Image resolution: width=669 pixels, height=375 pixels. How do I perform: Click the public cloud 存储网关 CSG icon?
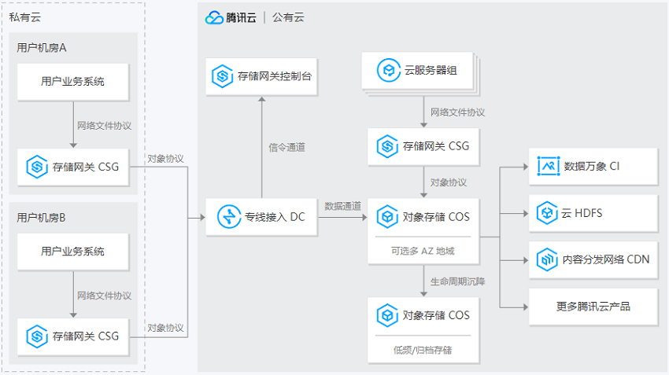[x=387, y=146]
